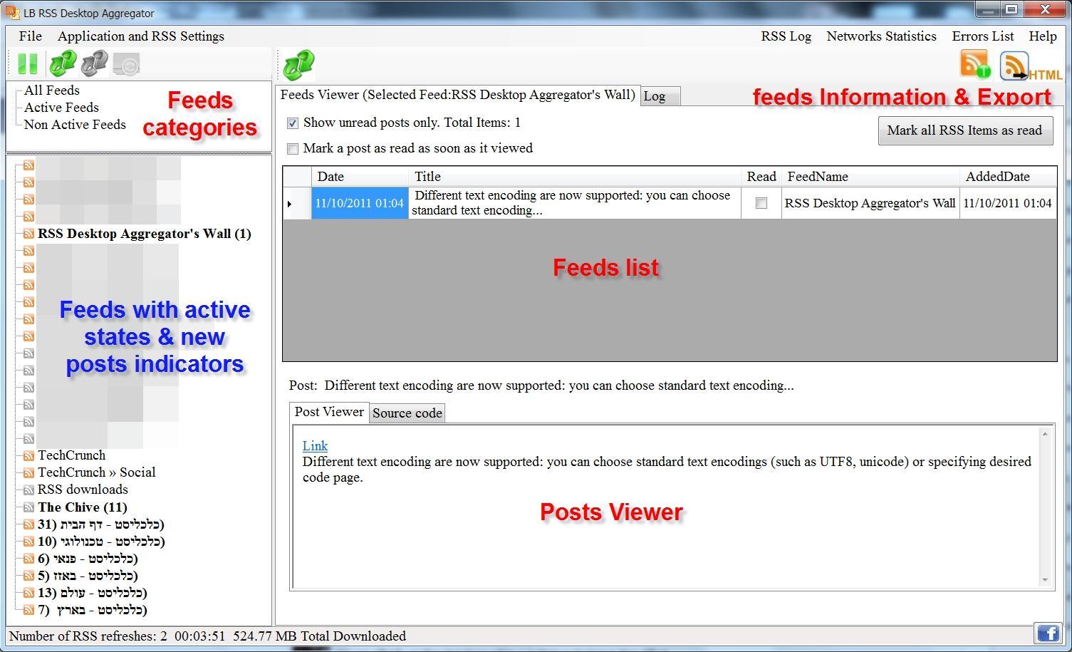The width and height of the screenshot is (1072, 652).
Task: Click the orange RSS icon with green T
Action: [975, 64]
